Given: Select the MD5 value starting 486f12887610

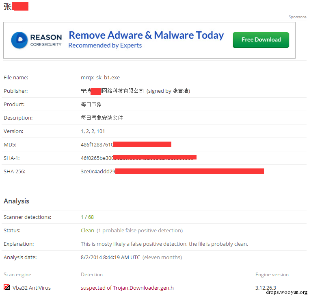Looking at the screenshot, I should click(126, 144).
